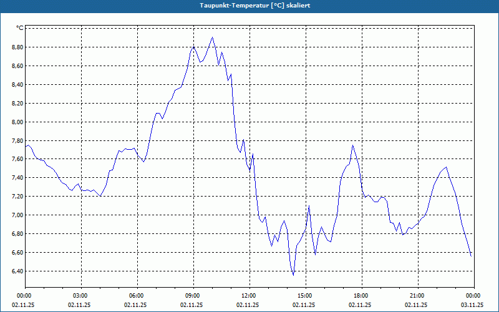The image size is (499, 312).
Task: Click the °C unit label on y-axis
Action: tap(19, 28)
